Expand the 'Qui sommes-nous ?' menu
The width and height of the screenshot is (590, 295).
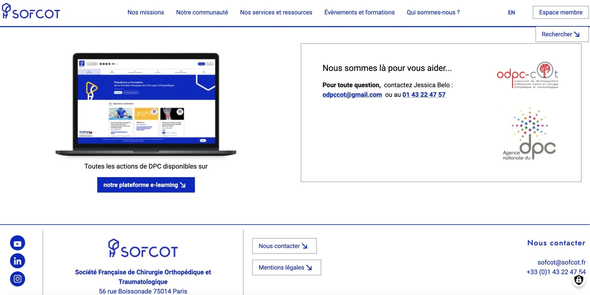click(x=433, y=12)
